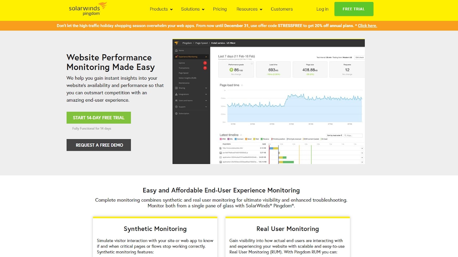Click the yellow Wait legend swatch
Screen dimensions: 458x257
pos(254,139)
